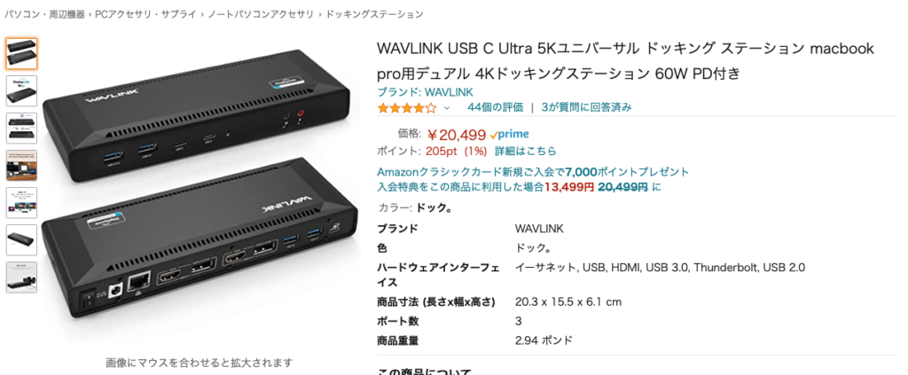Select the second thumbnail with DisplayLink logo
Viewport: 908px width, 375px height.
[x=21, y=90]
